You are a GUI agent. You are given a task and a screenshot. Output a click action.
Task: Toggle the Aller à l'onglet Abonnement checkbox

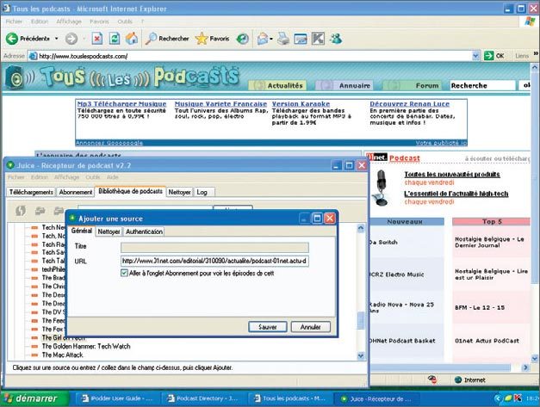click(x=126, y=273)
